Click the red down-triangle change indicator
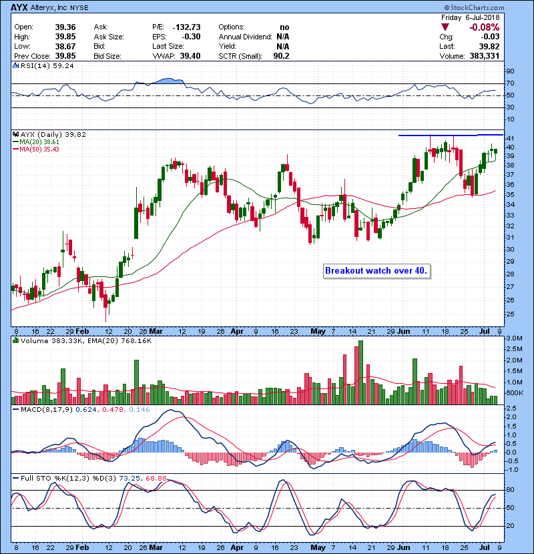The width and height of the screenshot is (534, 554). [445, 27]
